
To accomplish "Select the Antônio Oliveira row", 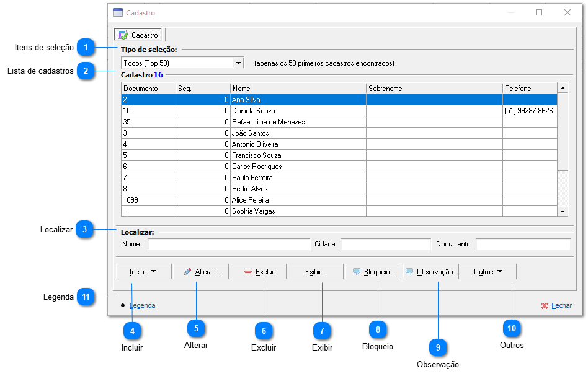I will [x=339, y=144].
